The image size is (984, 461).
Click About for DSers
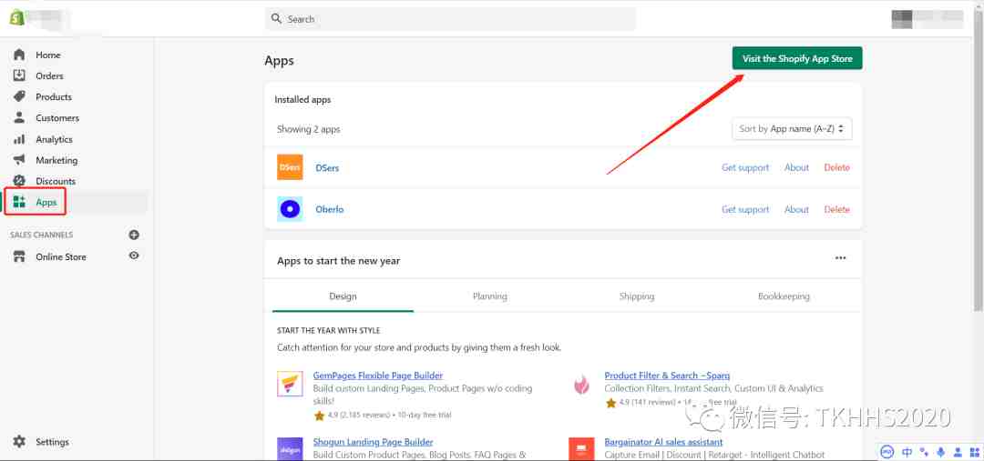point(796,167)
